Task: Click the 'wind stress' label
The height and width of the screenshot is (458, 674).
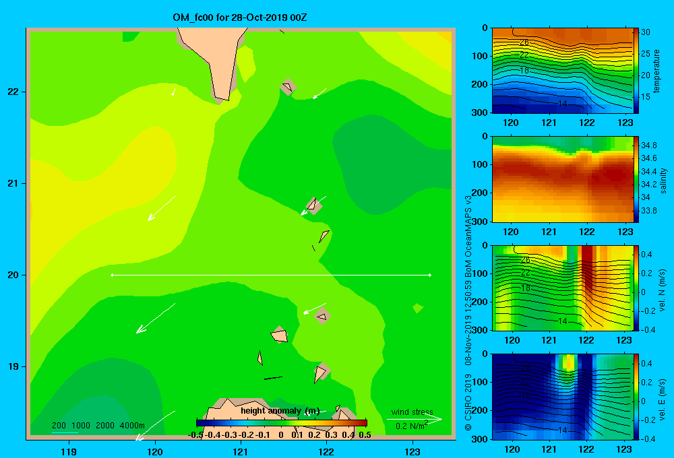Action: pyautogui.click(x=412, y=412)
